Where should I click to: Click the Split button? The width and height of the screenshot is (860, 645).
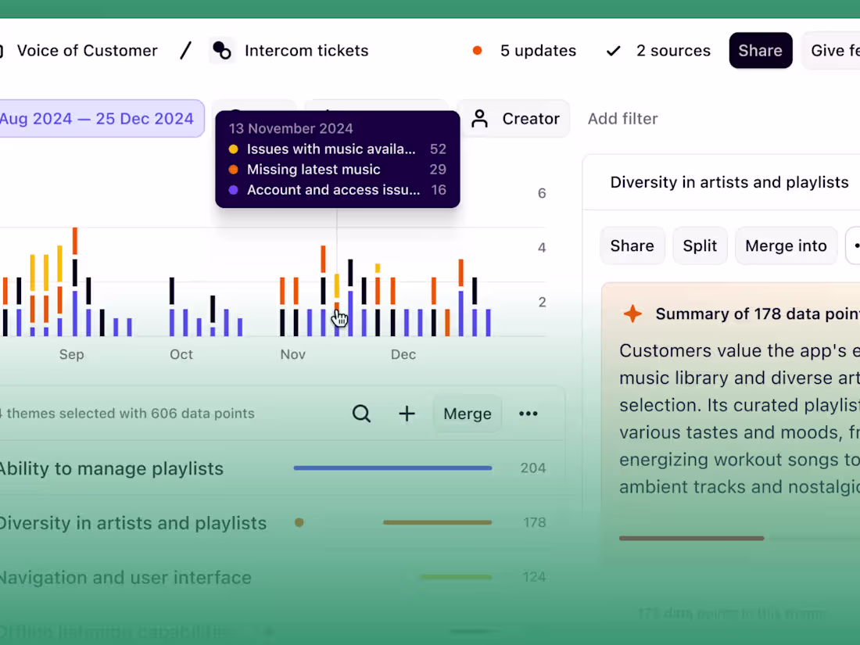(x=699, y=245)
